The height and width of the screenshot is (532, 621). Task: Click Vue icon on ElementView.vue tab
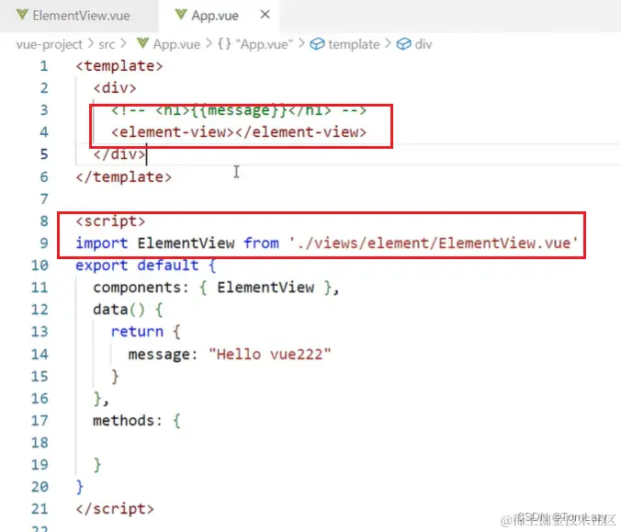[x=23, y=15]
